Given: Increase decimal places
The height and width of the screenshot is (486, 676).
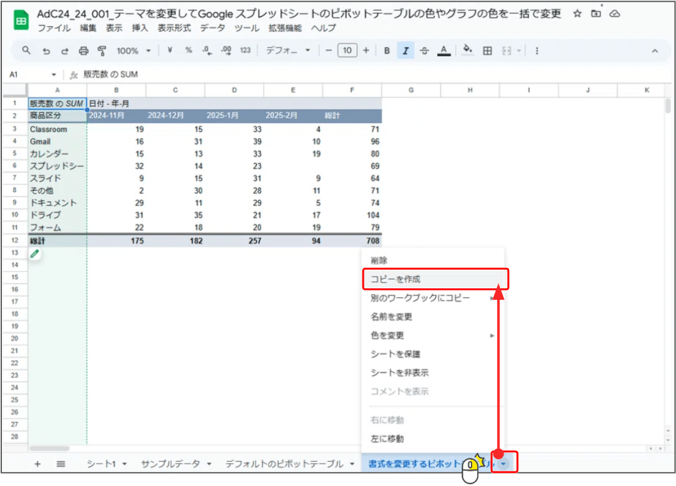Looking at the screenshot, I should (x=226, y=50).
